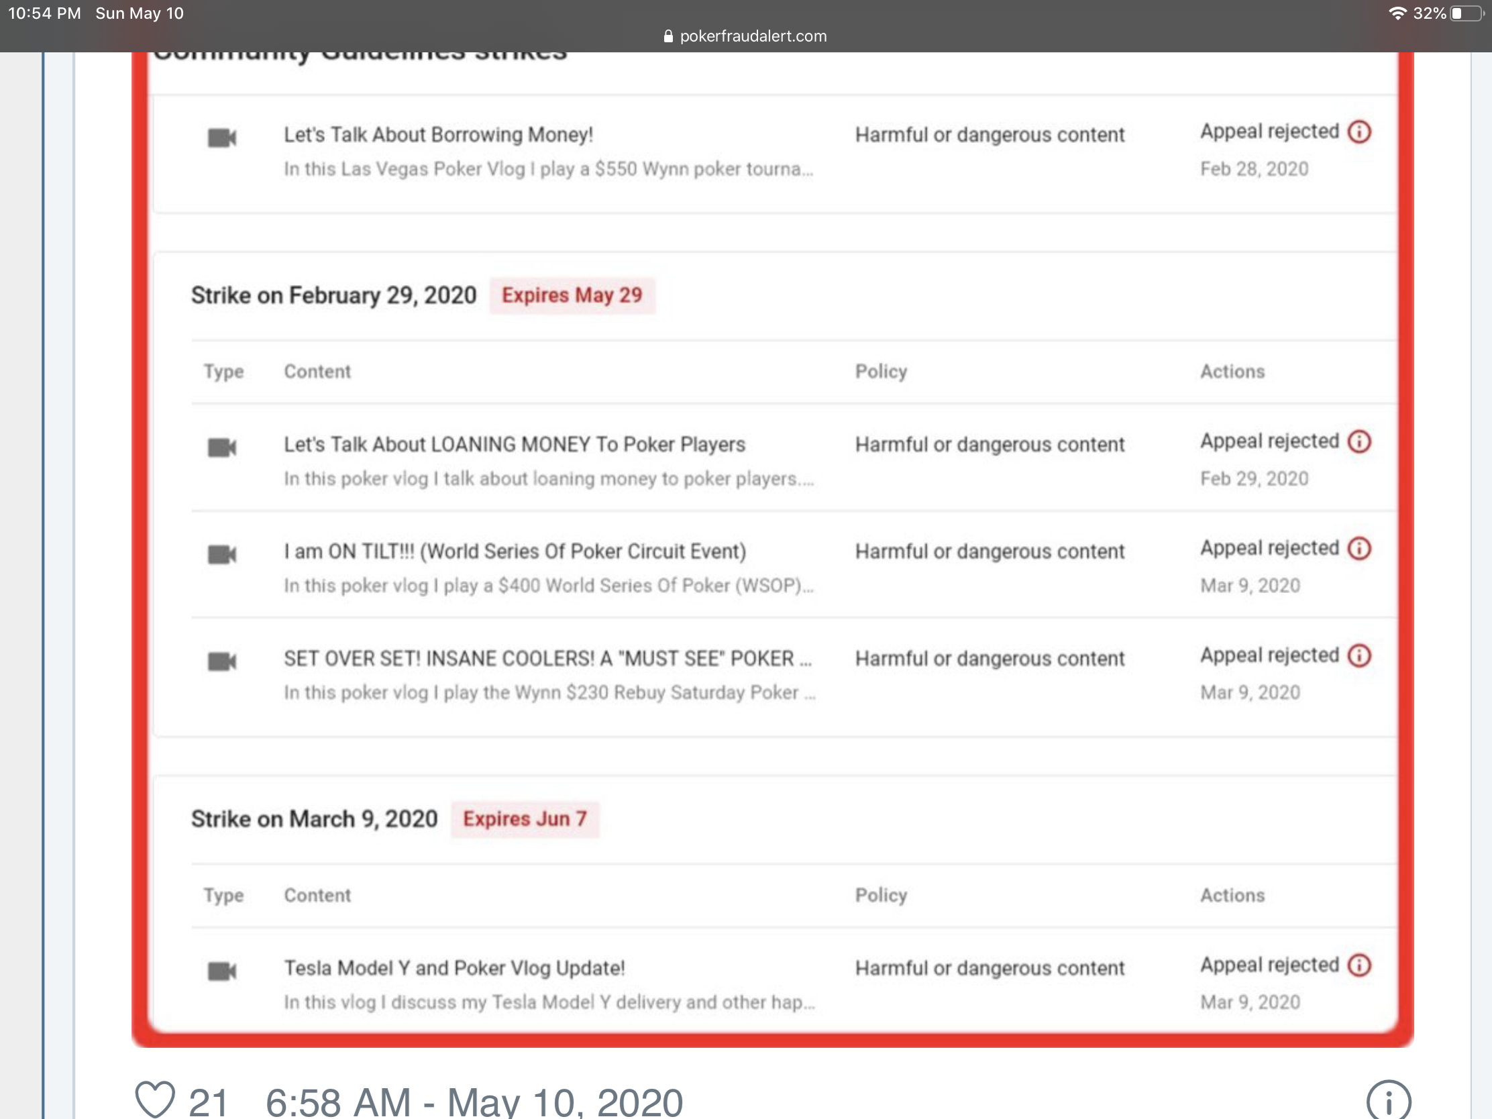The height and width of the screenshot is (1119, 1492).
Task: Click video icon for ON TILT row
Action: (x=222, y=554)
